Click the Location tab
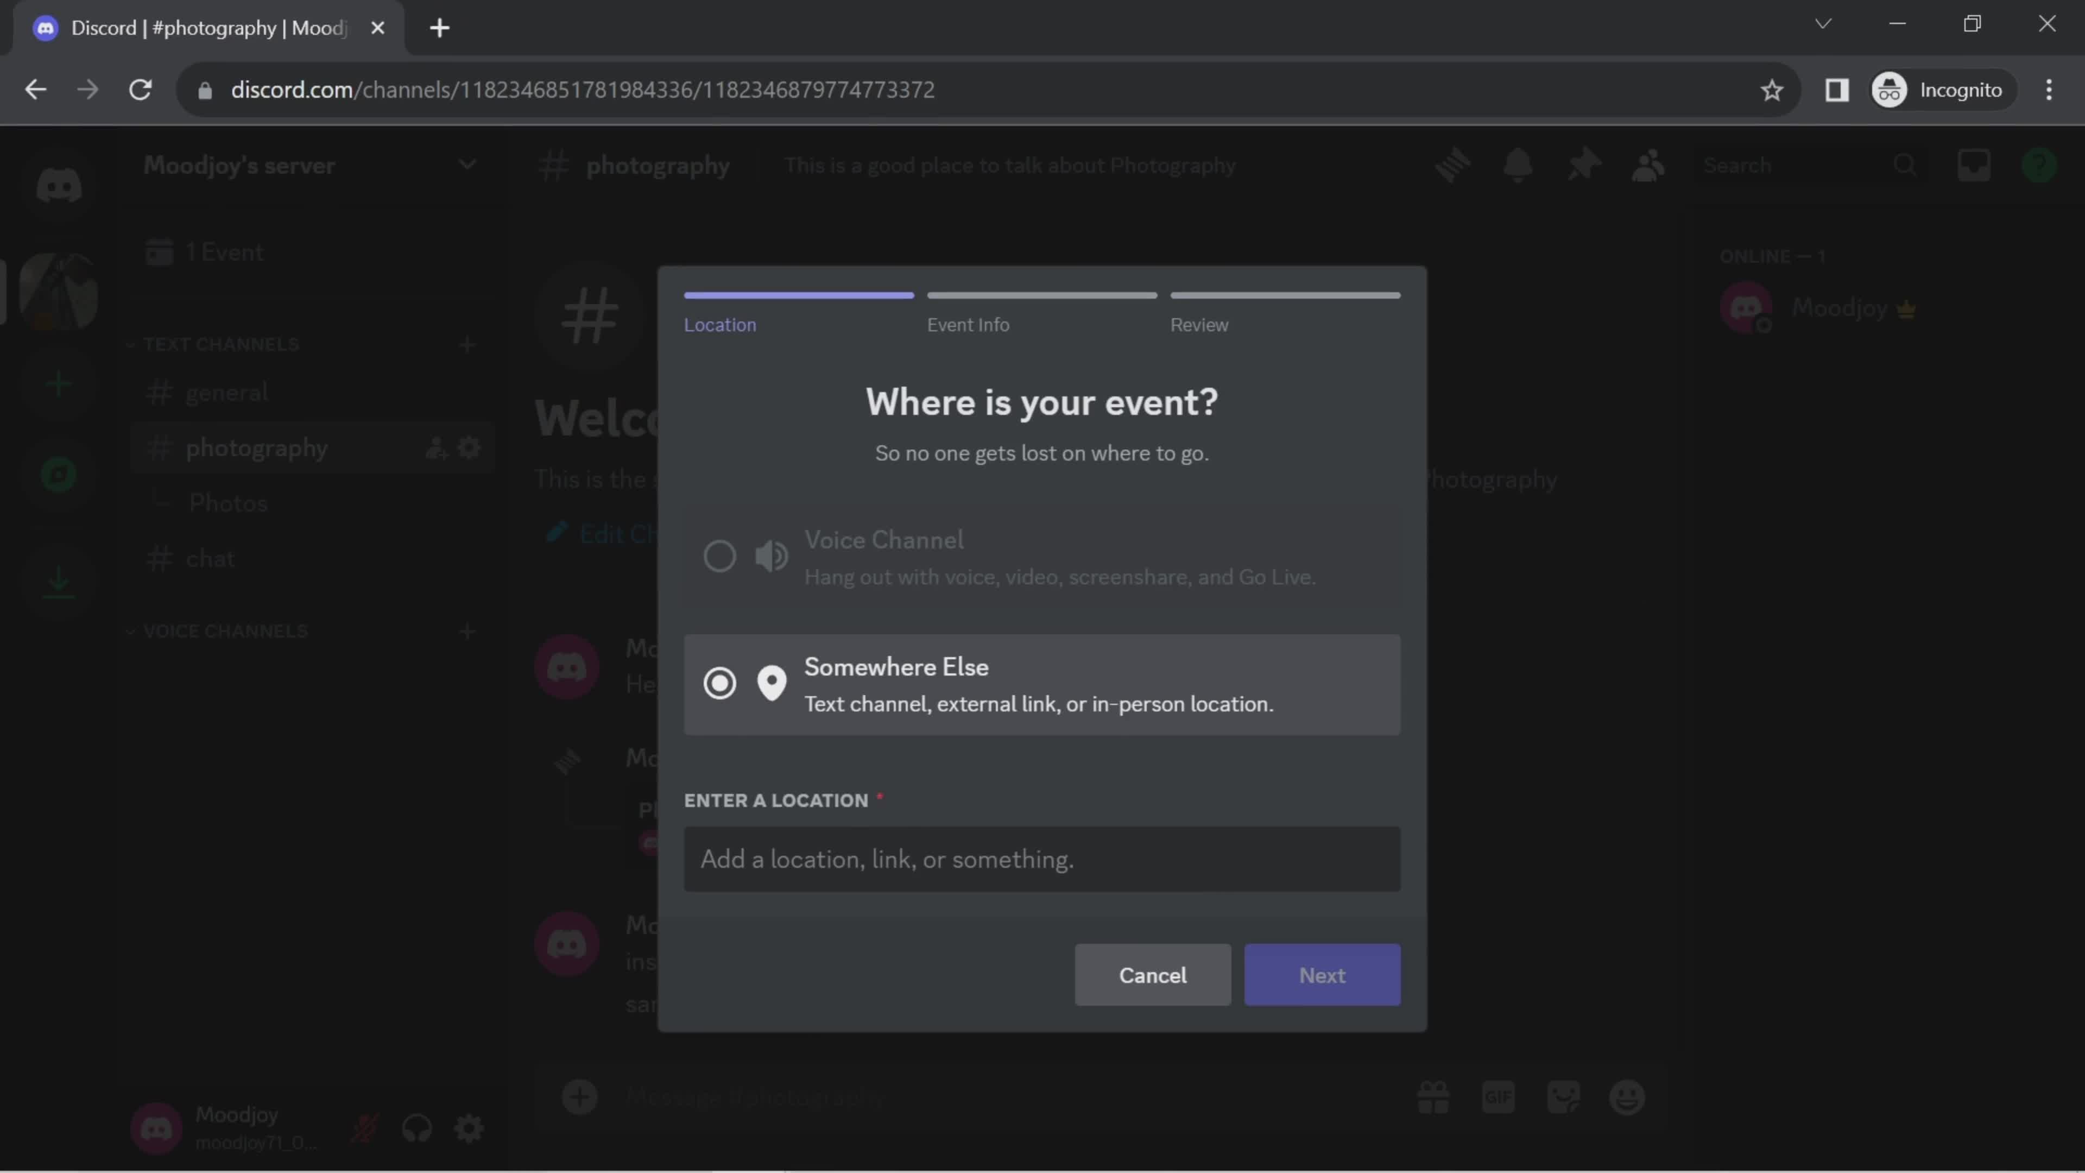Viewport: 2085px width, 1173px height. pyautogui.click(x=722, y=324)
